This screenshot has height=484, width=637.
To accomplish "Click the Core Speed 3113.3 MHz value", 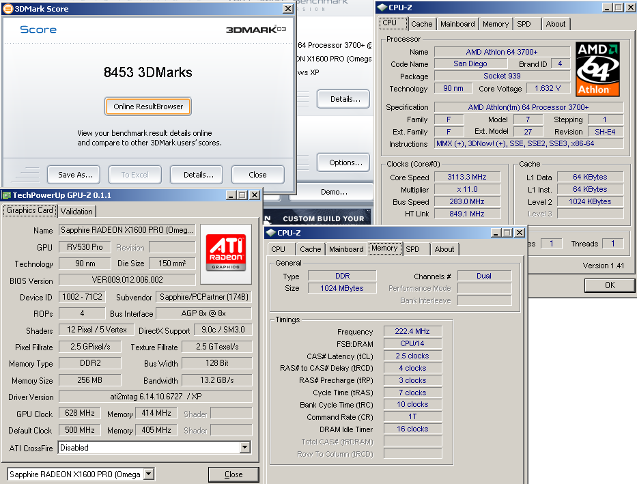I will pos(467,177).
